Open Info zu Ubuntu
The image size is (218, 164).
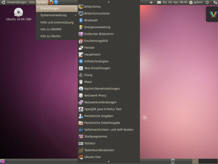point(50,36)
